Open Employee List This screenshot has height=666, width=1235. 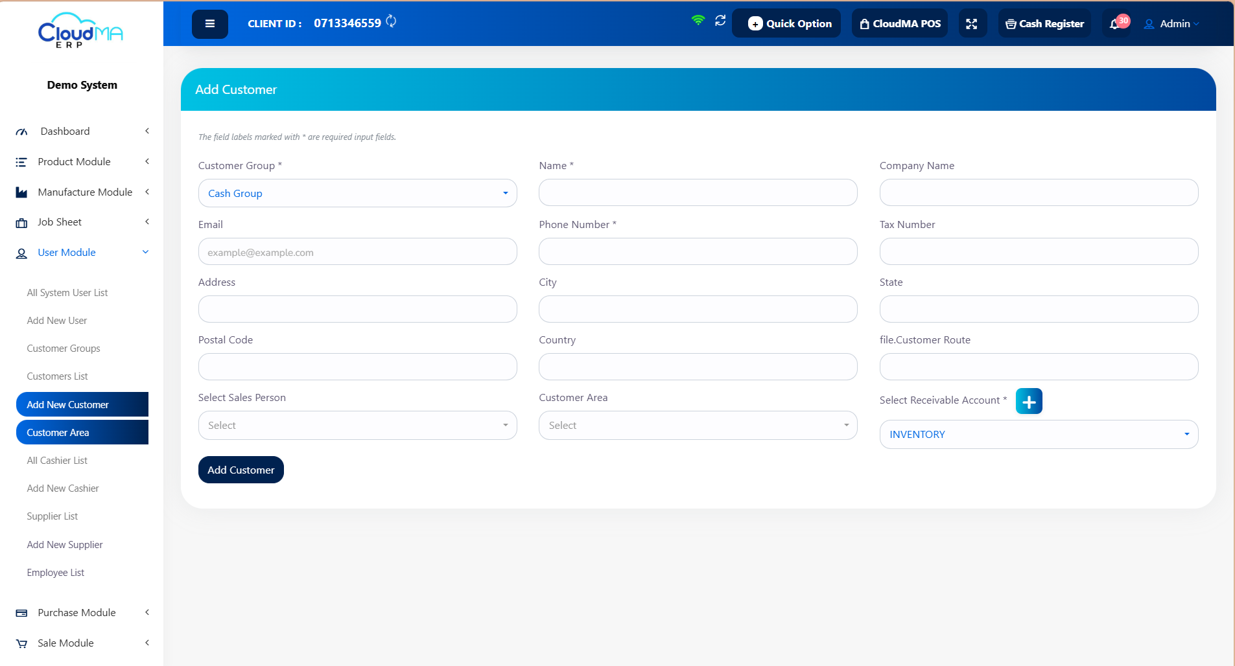(x=56, y=573)
